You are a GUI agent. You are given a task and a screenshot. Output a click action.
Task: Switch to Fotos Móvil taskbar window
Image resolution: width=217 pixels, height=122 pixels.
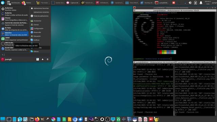(x=132, y=3)
